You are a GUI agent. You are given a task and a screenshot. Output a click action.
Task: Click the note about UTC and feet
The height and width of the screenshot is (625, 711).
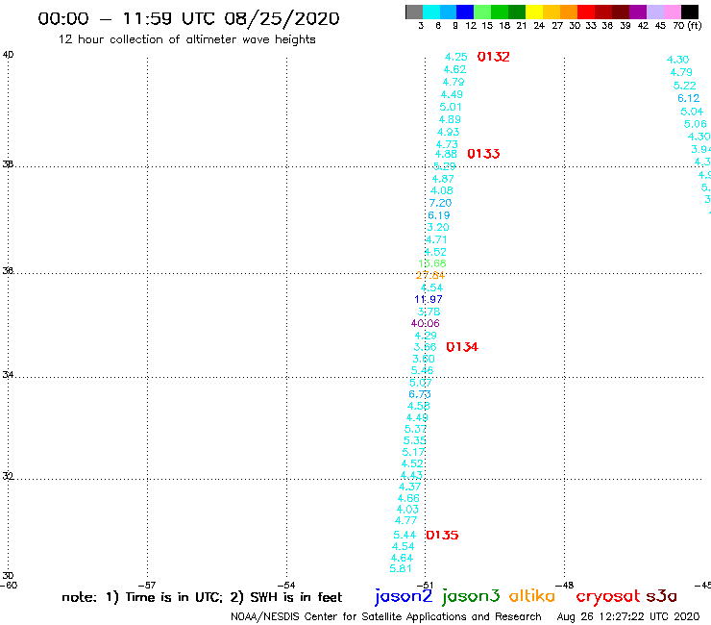202,597
